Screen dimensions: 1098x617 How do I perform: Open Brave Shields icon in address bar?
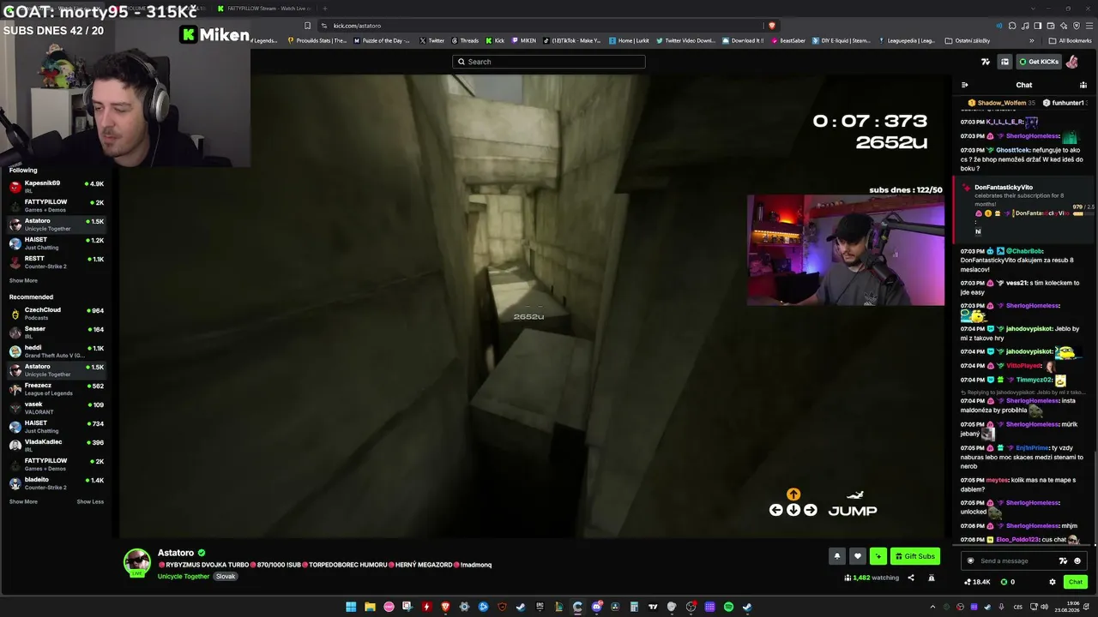(x=772, y=26)
